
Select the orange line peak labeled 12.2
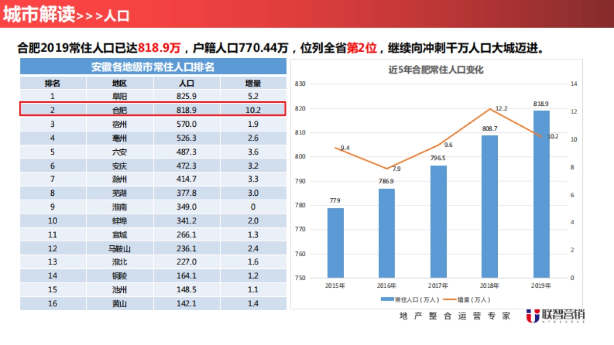(493, 109)
